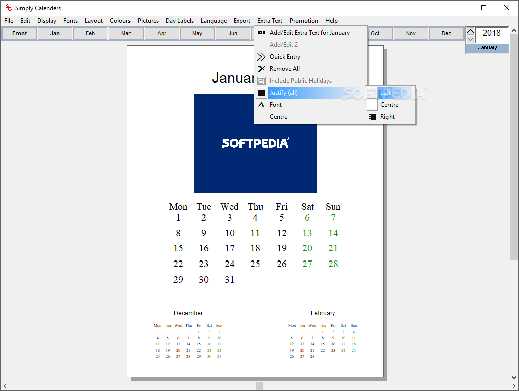519x391 pixels.
Task: Click the Remove All X icon
Action: (x=262, y=69)
